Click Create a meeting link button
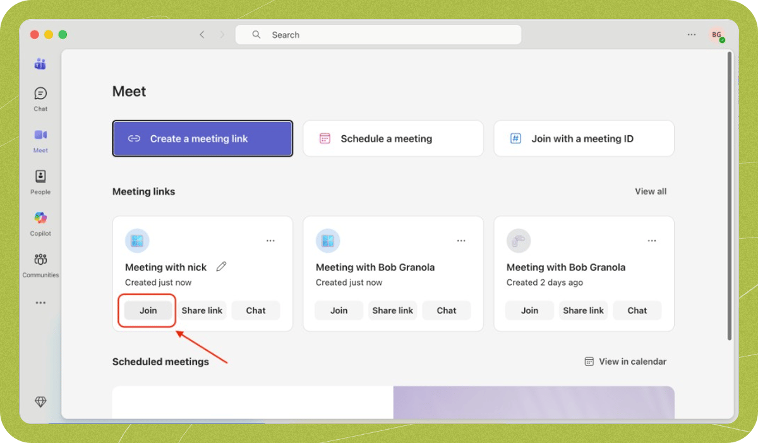The height and width of the screenshot is (443, 758). (x=203, y=138)
